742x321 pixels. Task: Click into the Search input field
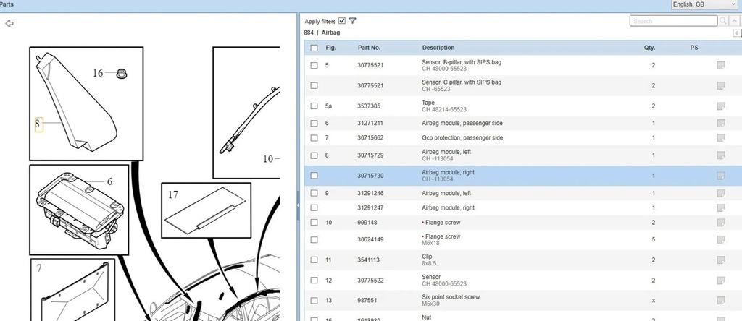point(673,21)
